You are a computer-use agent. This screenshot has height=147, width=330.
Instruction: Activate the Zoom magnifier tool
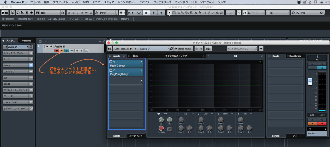click(x=191, y=13)
